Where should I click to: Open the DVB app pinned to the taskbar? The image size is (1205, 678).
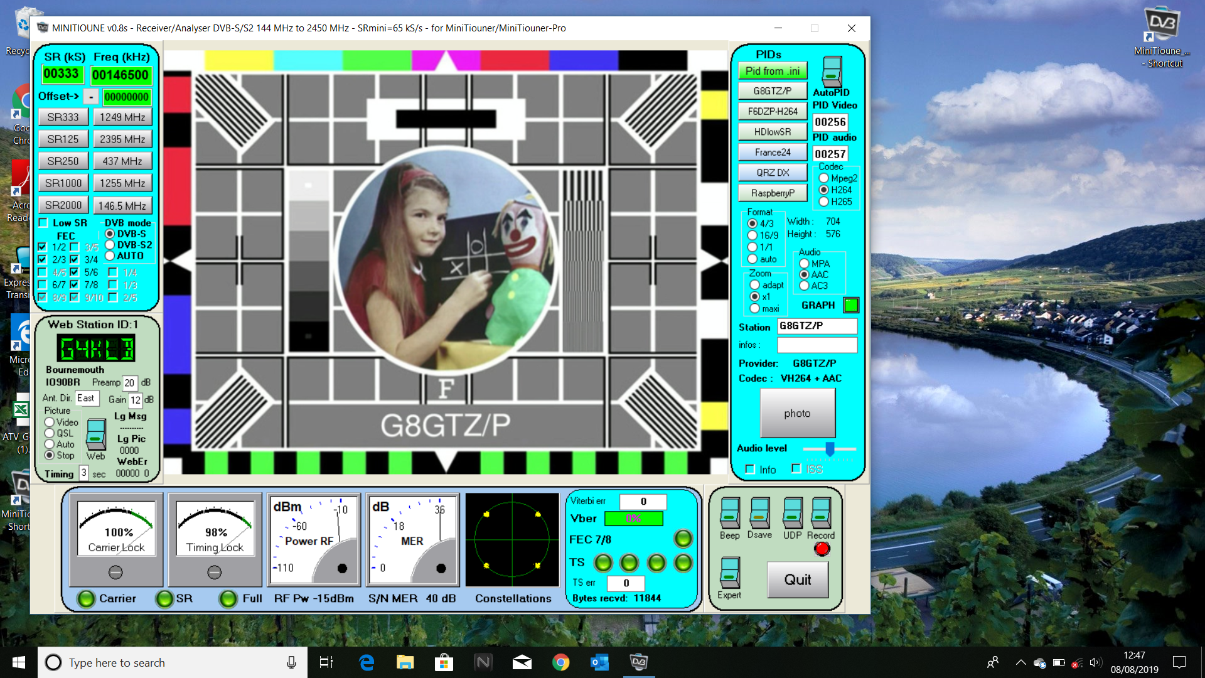639,662
